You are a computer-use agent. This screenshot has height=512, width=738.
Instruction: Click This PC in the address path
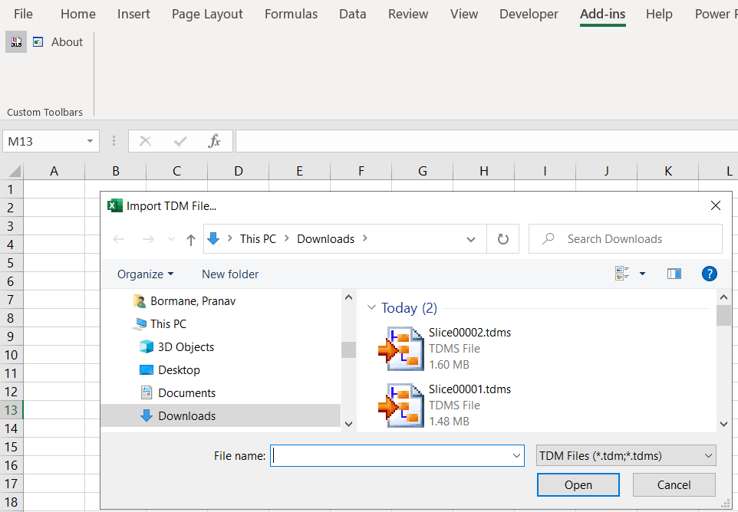[x=258, y=239]
